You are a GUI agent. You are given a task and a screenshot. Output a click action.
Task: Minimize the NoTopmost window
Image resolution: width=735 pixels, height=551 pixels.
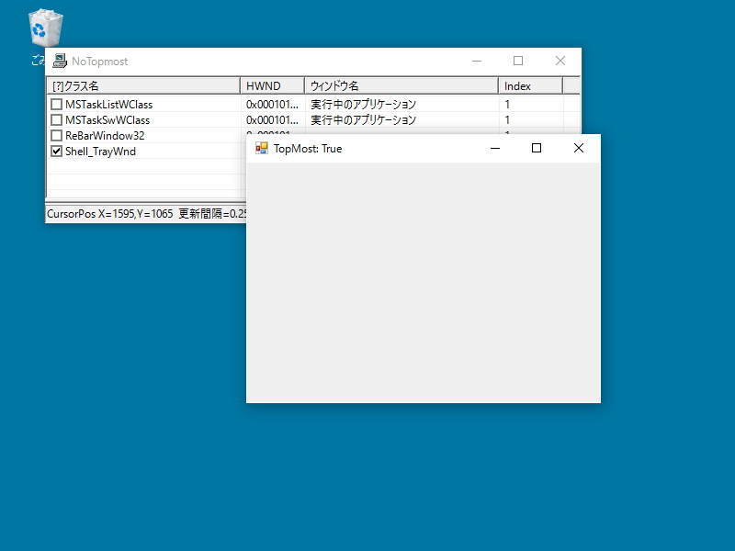[x=477, y=61]
